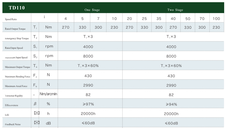Click the β efficiency symbol
This screenshot has height=128, width=226.
tap(35, 104)
